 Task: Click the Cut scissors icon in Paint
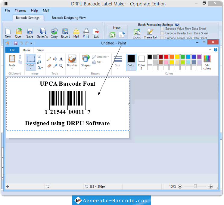point(20,57)
